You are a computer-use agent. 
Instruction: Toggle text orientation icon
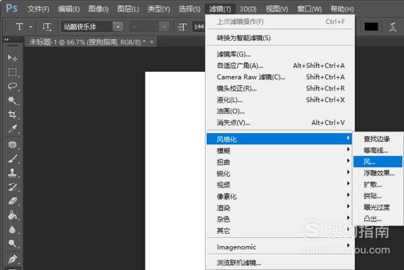point(47,26)
